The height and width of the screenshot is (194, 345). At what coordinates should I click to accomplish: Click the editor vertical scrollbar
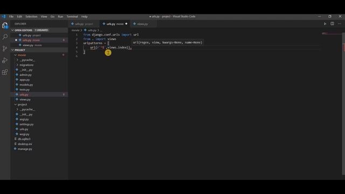[x=343, y=103]
